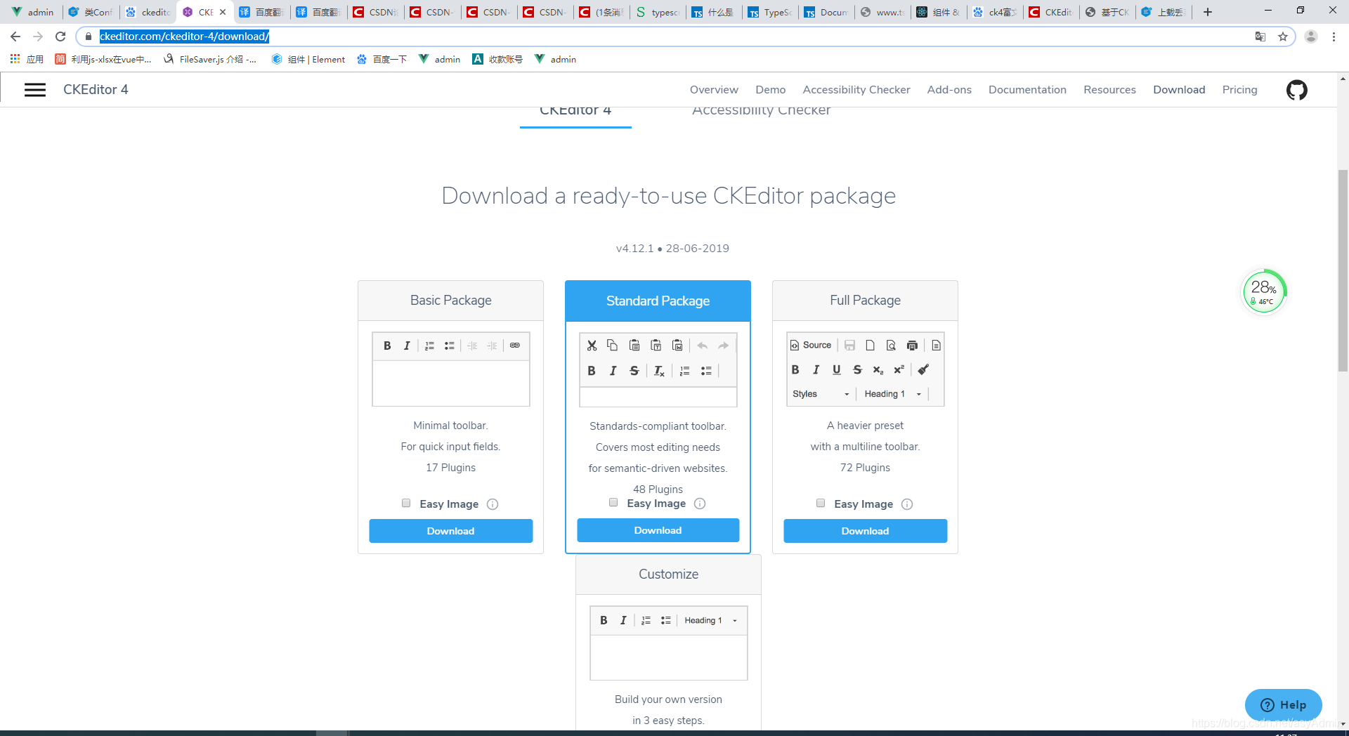Open the Demo menu item

point(771,90)
